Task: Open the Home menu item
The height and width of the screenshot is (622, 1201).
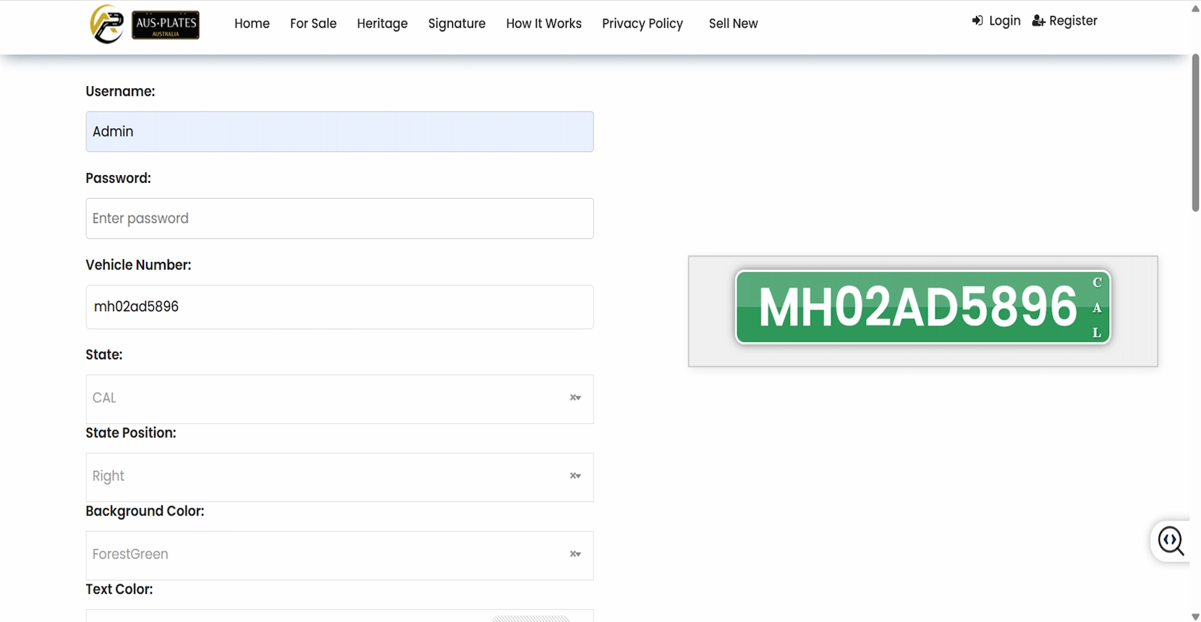Action: point(252,24)
